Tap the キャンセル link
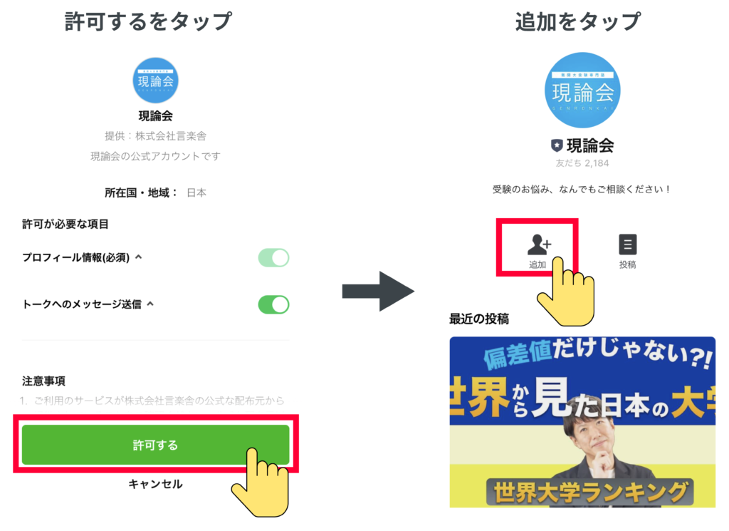The image size is (729, 531). [x=155, y=484]
